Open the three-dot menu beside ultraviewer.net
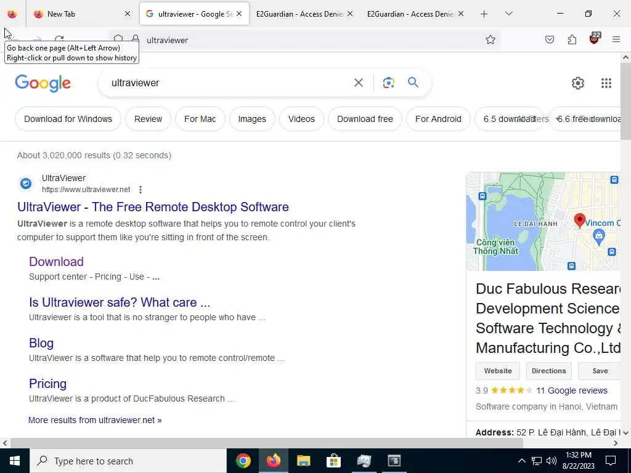The width and height of the screenshot is (631, 473). 140,190
